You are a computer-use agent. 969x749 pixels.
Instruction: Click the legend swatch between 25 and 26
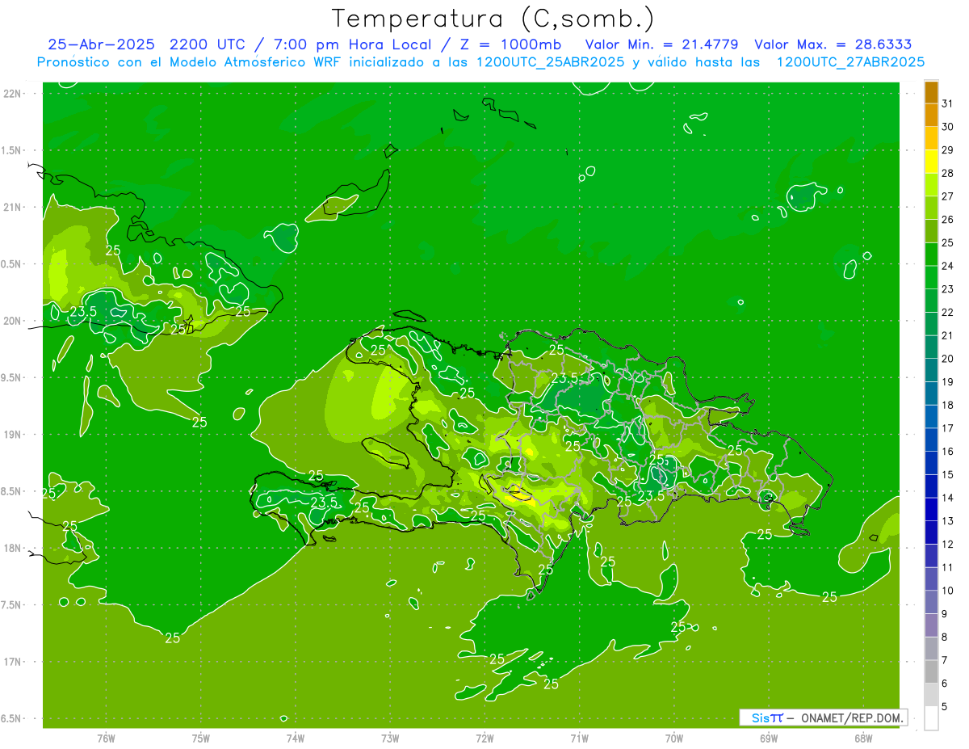(931, 231)
